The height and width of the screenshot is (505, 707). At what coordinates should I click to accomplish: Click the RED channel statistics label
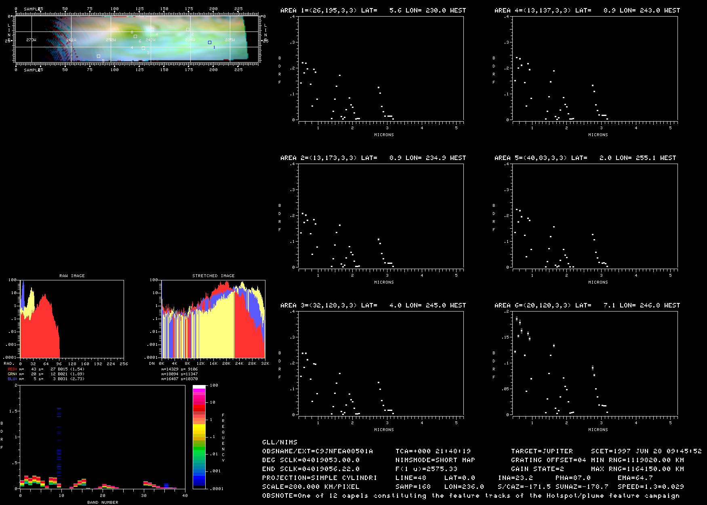click(12, 369)
